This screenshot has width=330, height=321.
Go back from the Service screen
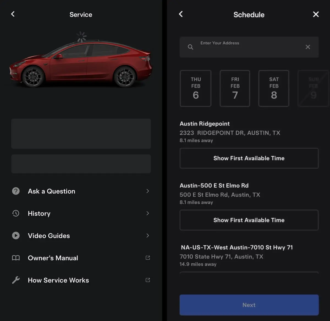(x=13, y=14)
